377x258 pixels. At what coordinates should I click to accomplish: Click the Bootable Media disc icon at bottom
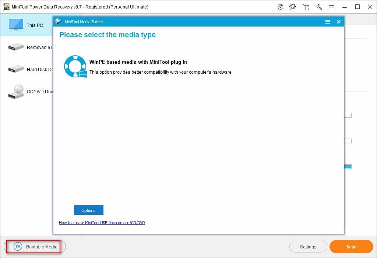[18, 247]
